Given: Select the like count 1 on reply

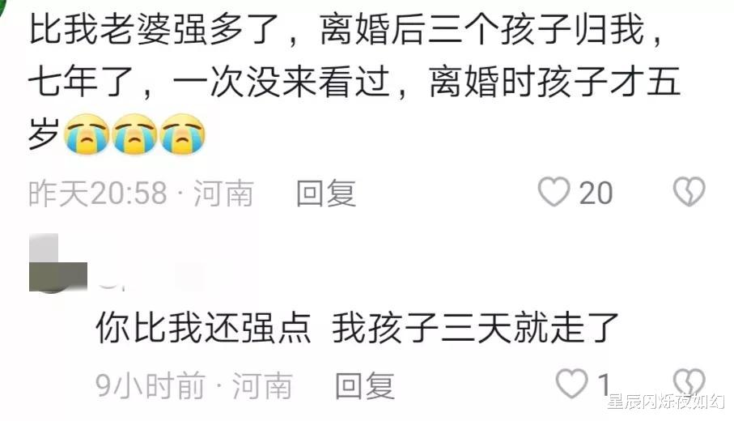Looking at the screenshot, I should coord(605,385).
